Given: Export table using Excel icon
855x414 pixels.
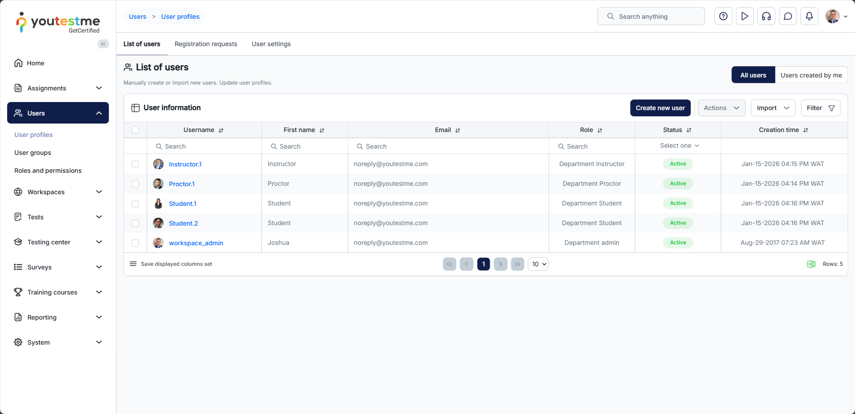Looking at the screenshot, I should pyautogui.click(x=811, y=264).
